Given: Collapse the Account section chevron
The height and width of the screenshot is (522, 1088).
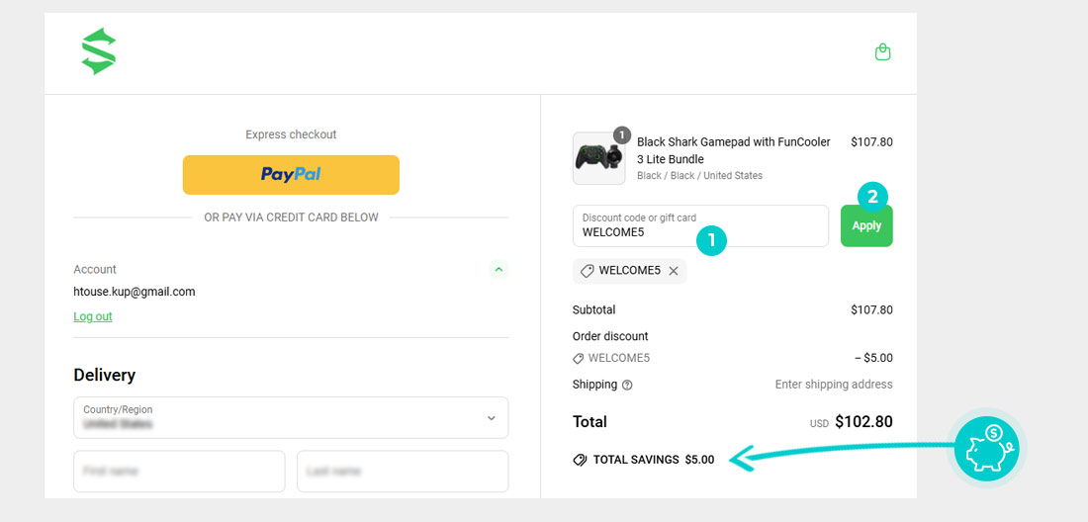Looking at the screenshot, I should 499,269.
